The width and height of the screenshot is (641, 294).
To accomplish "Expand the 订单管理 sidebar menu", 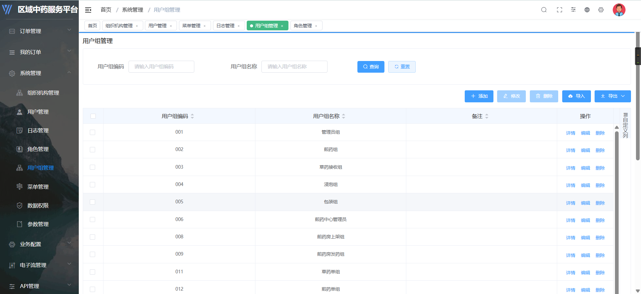I will [69, 30].
